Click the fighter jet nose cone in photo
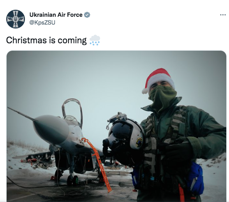 point(51,129)
